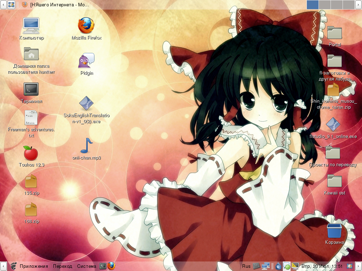Toggle the Rus keyboard layout indicator
This screenshot has width=362, height=271.
tap(246, 266)
